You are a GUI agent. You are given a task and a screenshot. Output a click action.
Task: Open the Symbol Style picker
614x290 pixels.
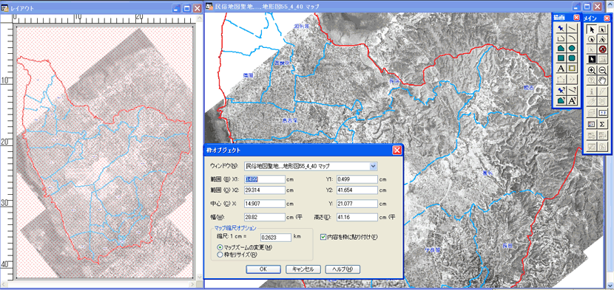[561, 90]
